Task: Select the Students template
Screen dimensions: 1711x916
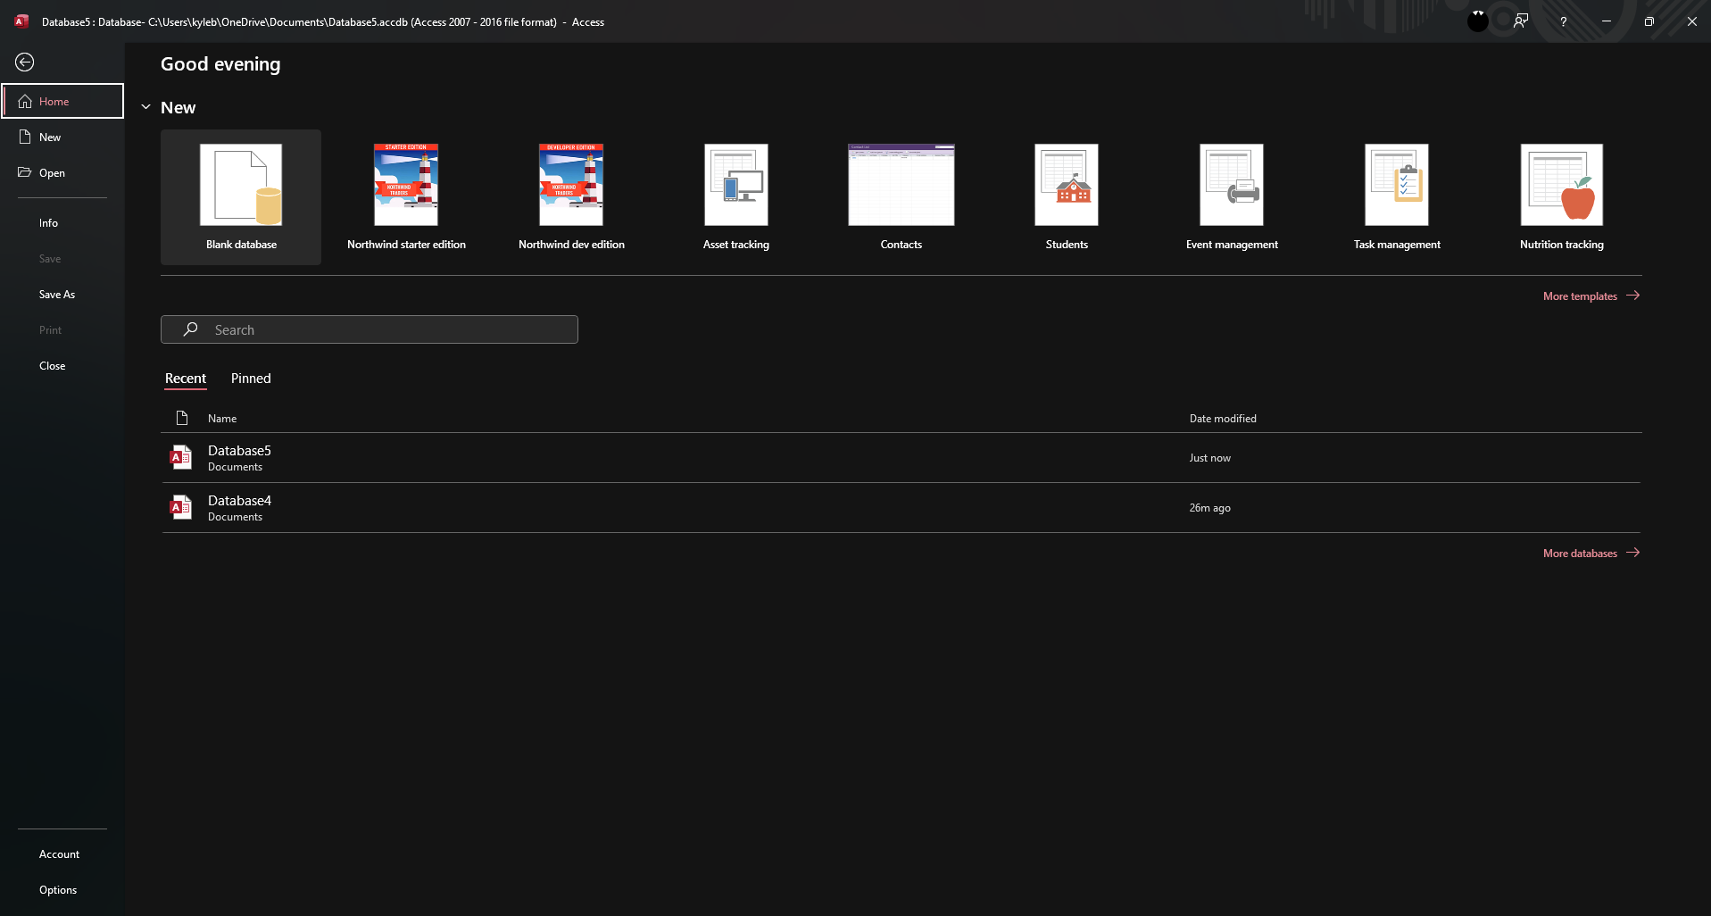Action: [1067, 197]
